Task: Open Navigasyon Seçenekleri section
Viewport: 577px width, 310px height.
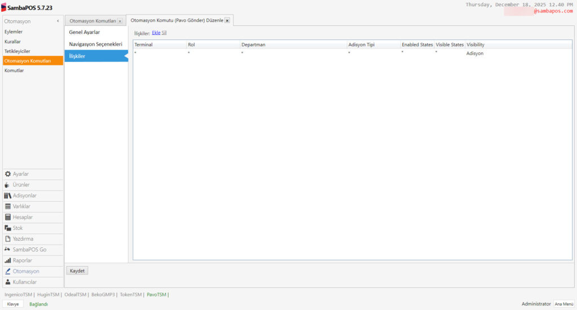Action: (95, 44)
